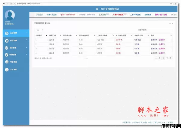Click the gear icon for 系统管理 in the sidebar
The image size is (181, 128).
pos(7,33)
